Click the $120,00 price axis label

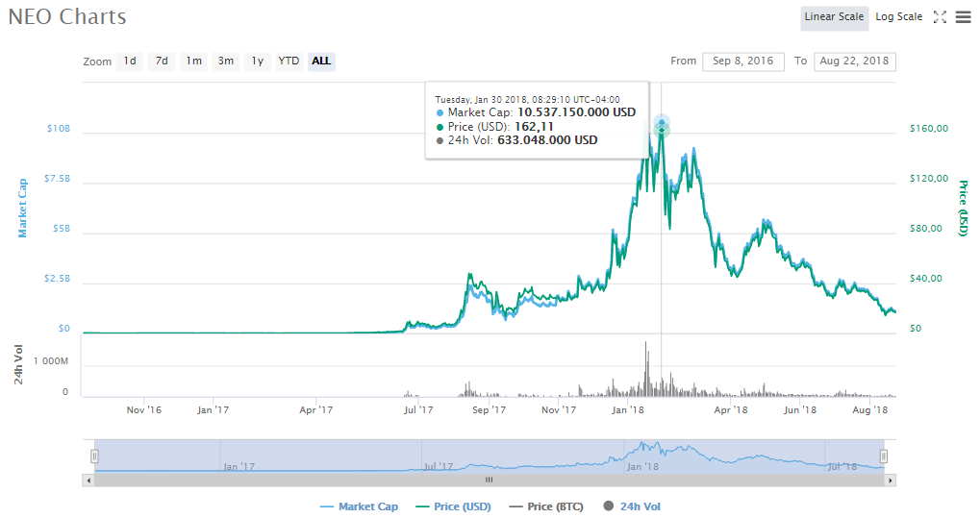point(929,179)
